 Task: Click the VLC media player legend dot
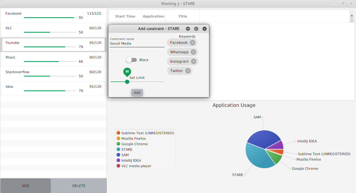(x=118, y=166)
